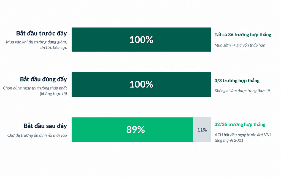Click 'Tất cả 36 trường hợp thắng' label
281x177 pixels.
[x=243, y=35]
